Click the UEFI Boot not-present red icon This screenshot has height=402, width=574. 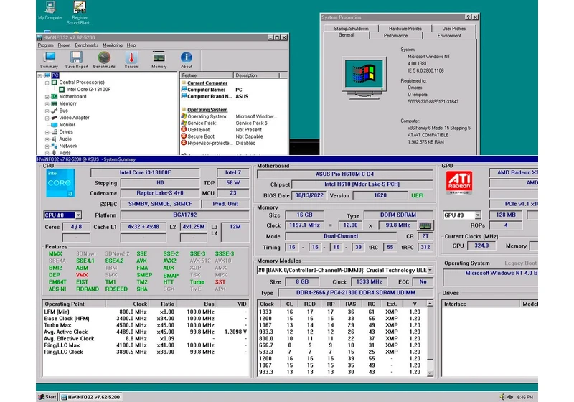point(184,130)
